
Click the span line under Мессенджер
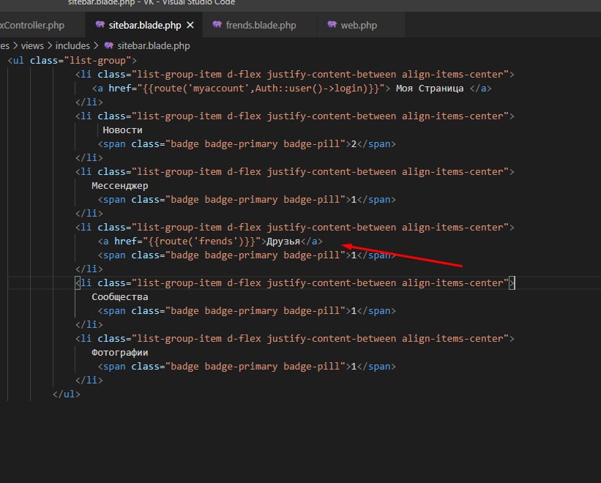coord(247,200)
